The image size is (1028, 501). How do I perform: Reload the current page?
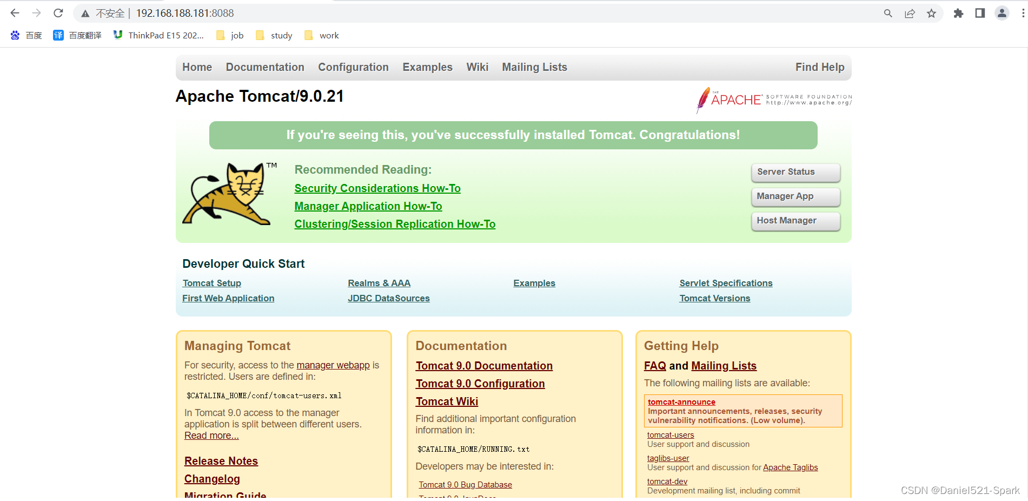coord(58,13)
